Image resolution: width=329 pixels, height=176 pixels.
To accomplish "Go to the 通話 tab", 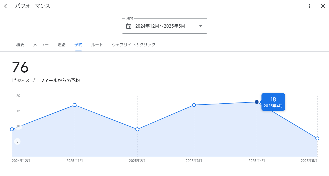I will click(x=61, y=45).
